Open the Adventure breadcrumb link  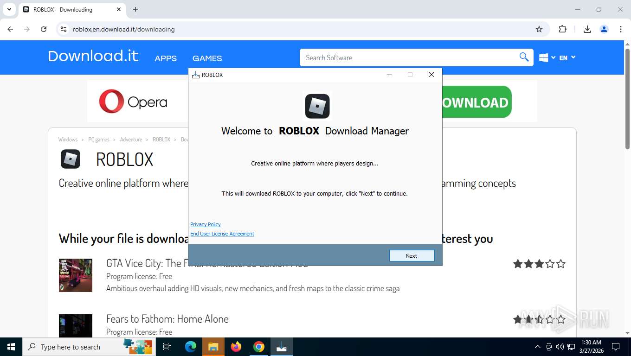(x=131, y=140)
